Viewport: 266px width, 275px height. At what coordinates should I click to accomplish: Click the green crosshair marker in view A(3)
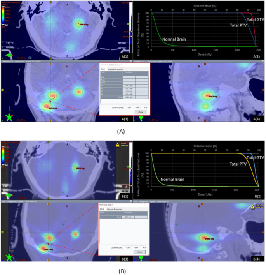click(66, 82)
